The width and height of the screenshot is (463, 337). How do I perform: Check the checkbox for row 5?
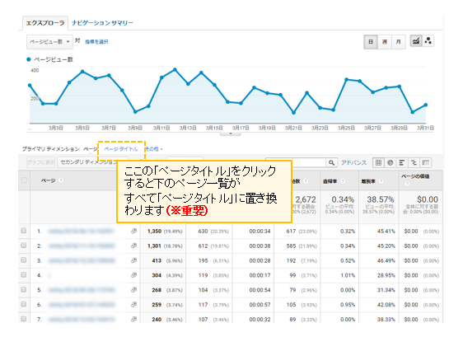[24, 289]
